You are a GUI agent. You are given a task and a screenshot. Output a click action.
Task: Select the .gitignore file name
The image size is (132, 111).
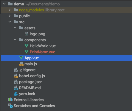tap(27, 70)
